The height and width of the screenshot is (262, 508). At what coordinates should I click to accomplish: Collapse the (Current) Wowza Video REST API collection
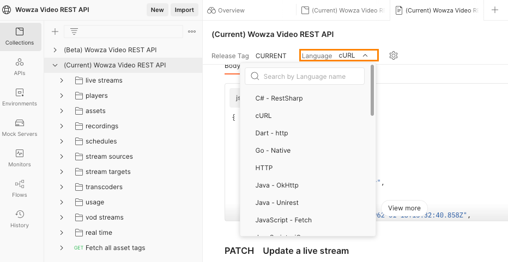click(x=55, y=65)
